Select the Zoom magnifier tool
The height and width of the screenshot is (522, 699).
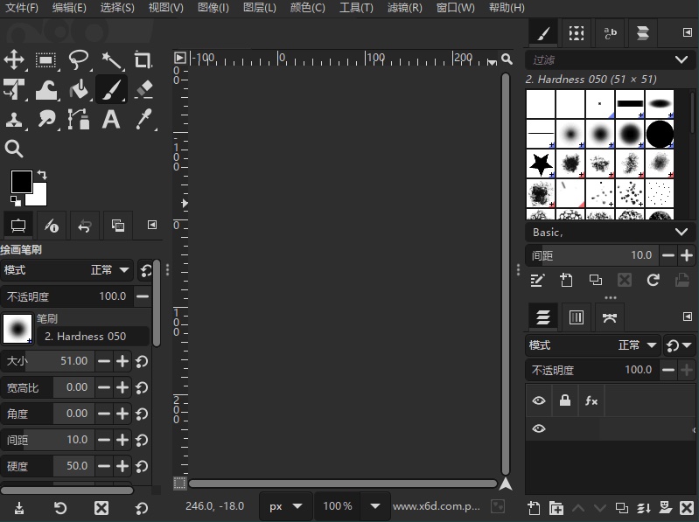15,149
